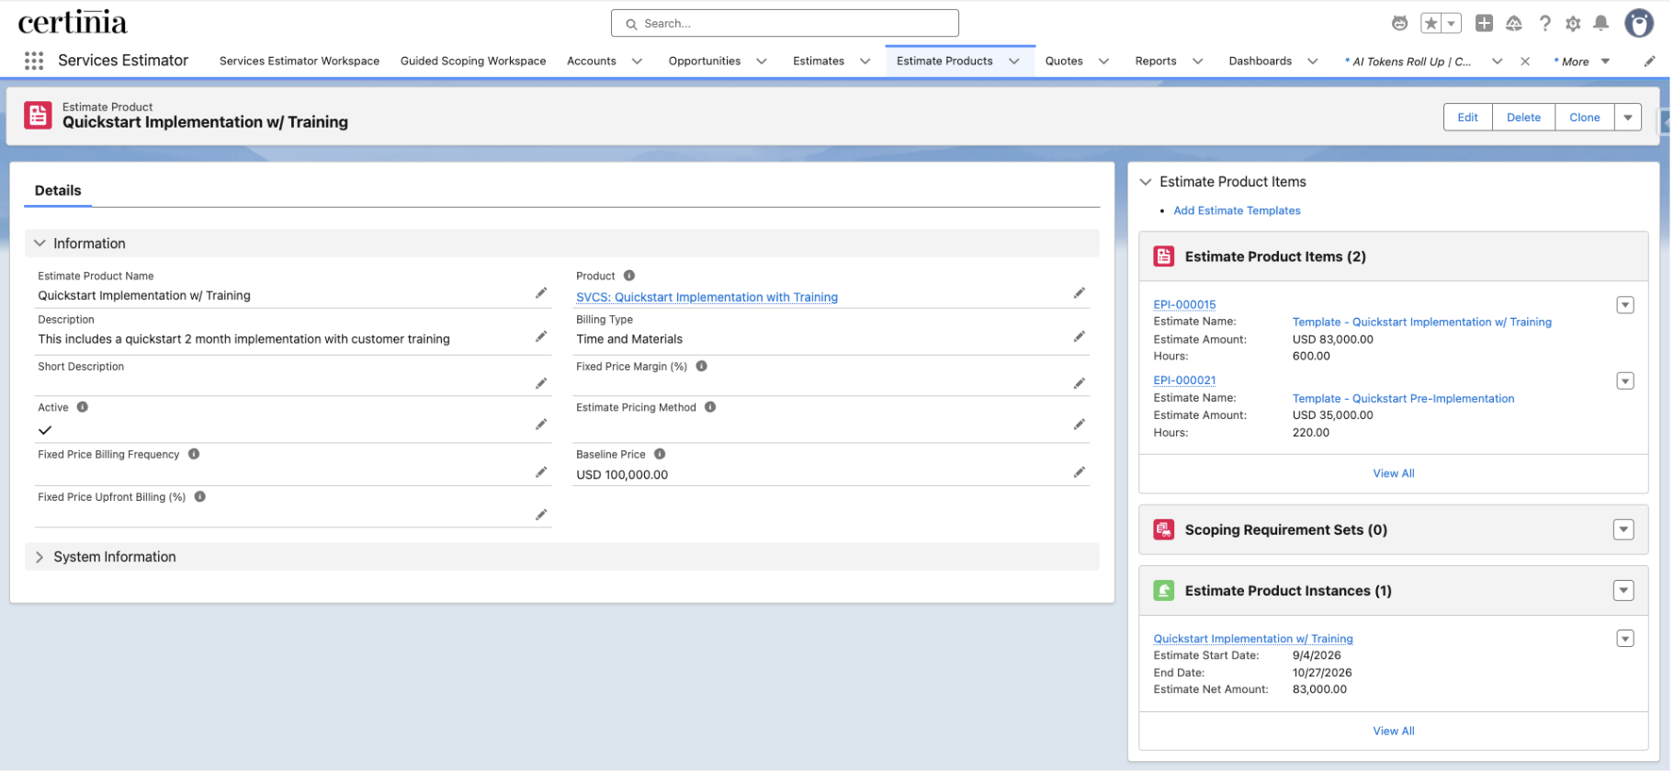Open the Trailhead cloud guidance icon
The image size is (1674, 772).
[x=1514, y=24]
